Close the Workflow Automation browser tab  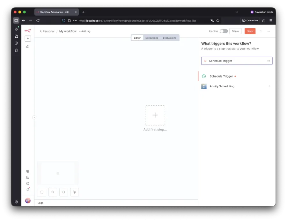[x=76, y=12]
